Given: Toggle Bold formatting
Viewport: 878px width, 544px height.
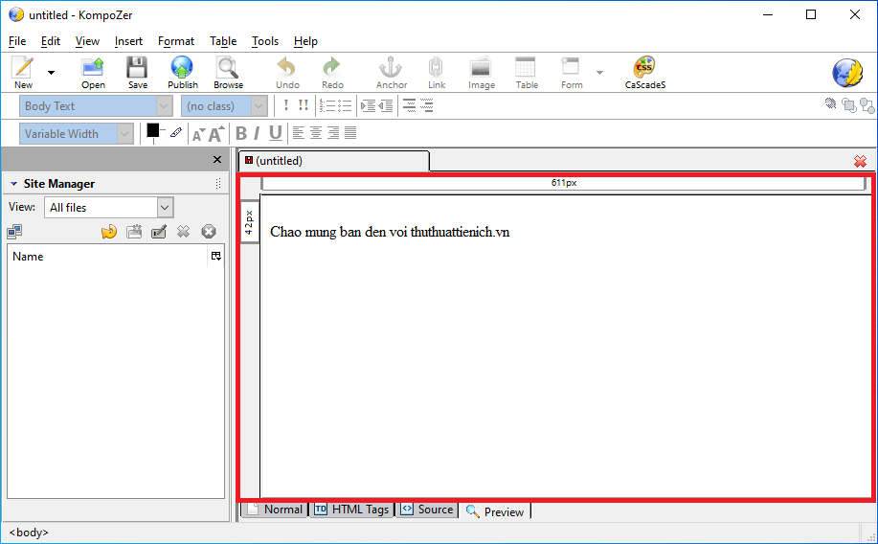Looking at the screenshot, I should (x=241, y=134).
